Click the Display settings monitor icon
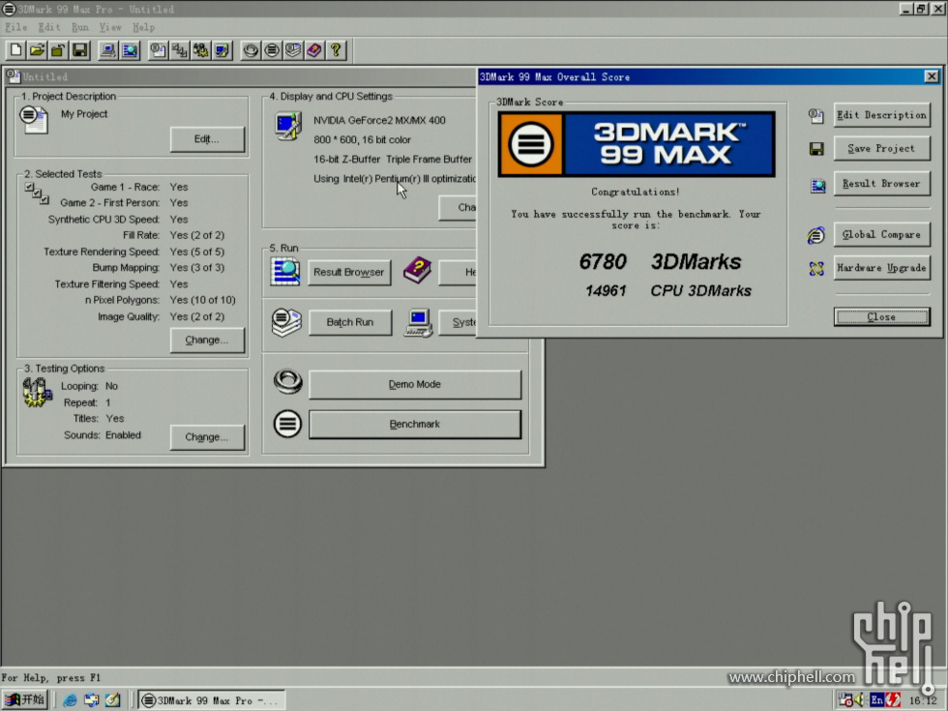 288,126
